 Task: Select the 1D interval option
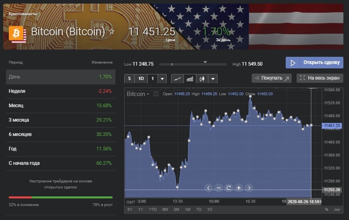(141, 79)
